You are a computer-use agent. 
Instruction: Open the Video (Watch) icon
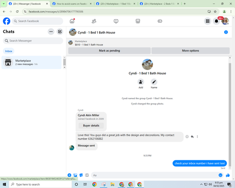(116, 21)
